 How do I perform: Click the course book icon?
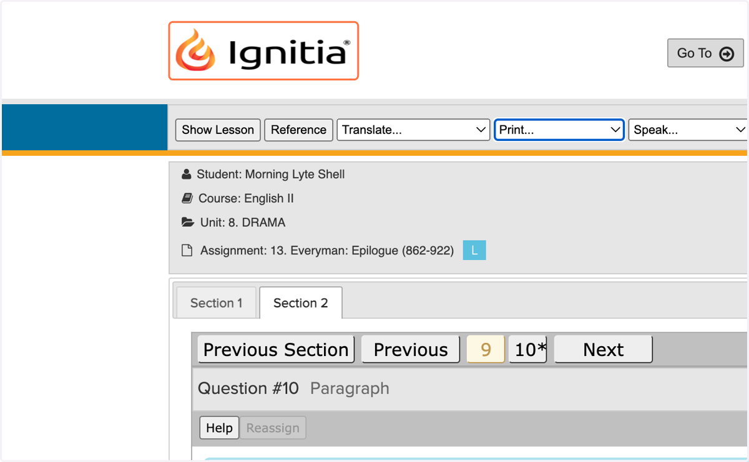pos(187,198)
